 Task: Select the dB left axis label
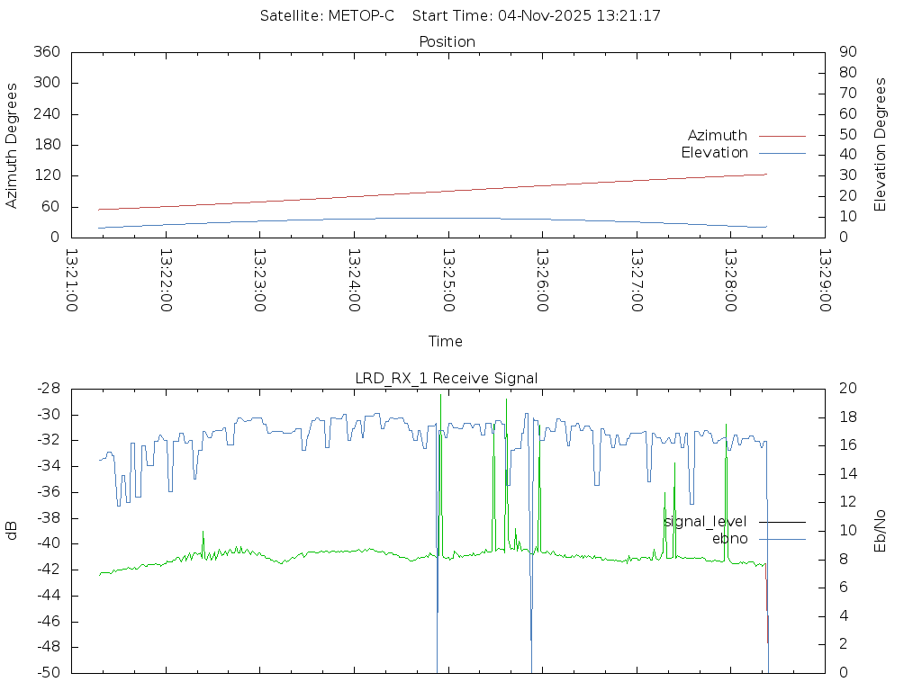click(13, 530)
